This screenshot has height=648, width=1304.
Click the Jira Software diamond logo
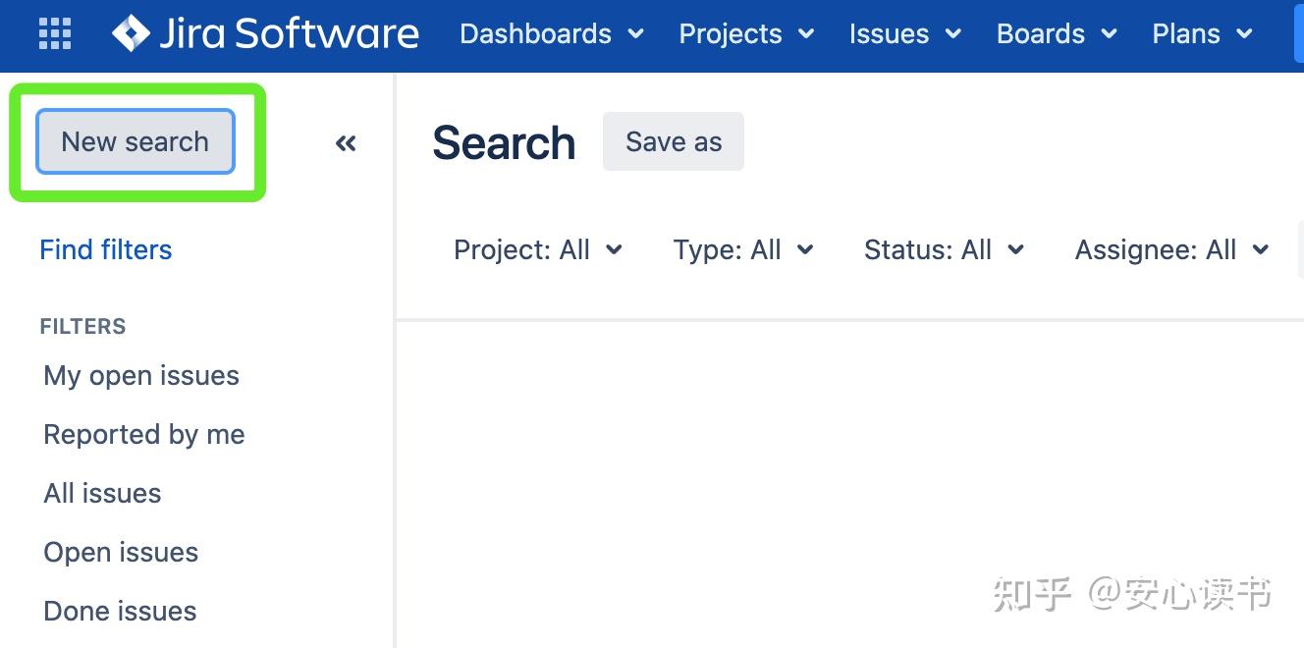click(131, 33)
